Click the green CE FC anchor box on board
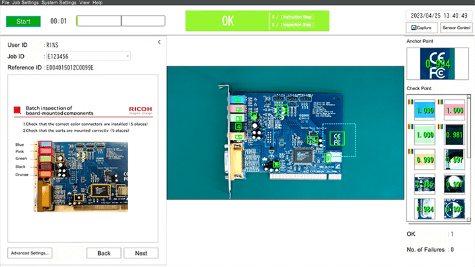The image size is (475, 267). point(337,138)
